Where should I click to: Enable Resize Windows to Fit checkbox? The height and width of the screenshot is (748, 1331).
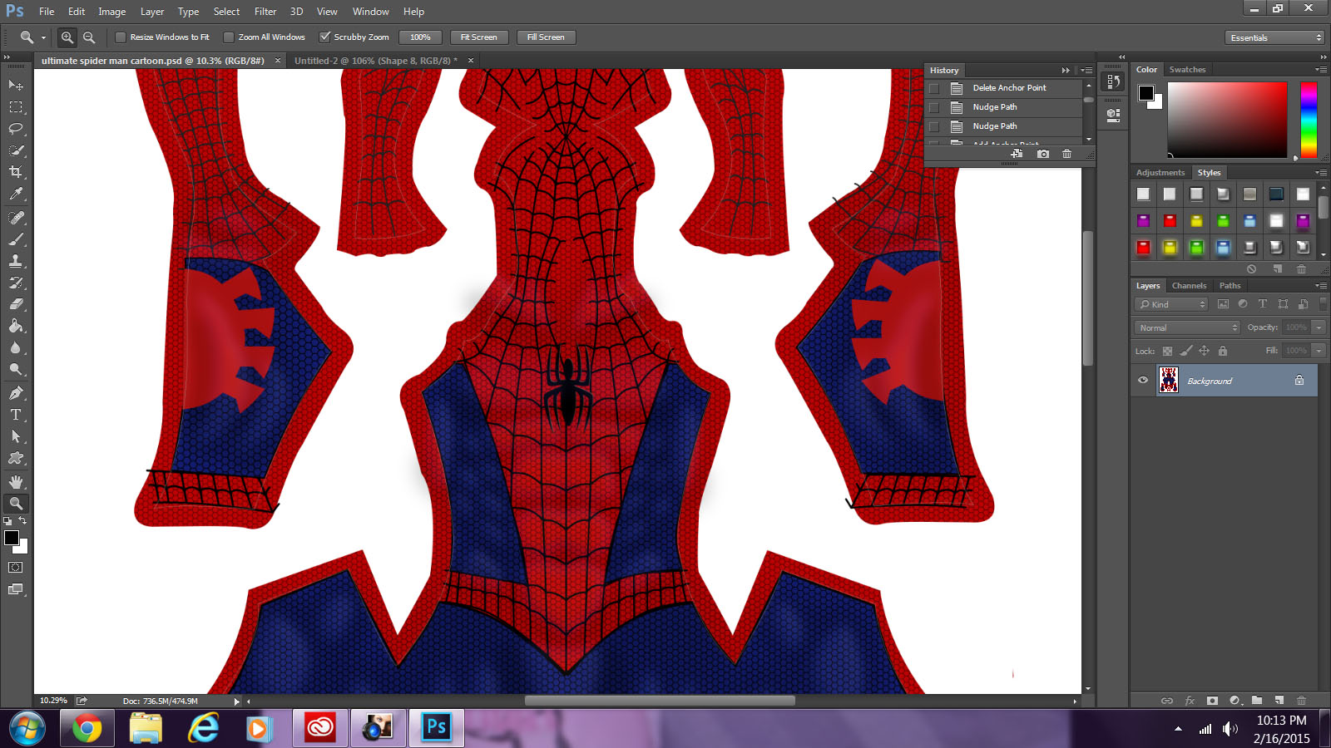click(x=121, y=37)
